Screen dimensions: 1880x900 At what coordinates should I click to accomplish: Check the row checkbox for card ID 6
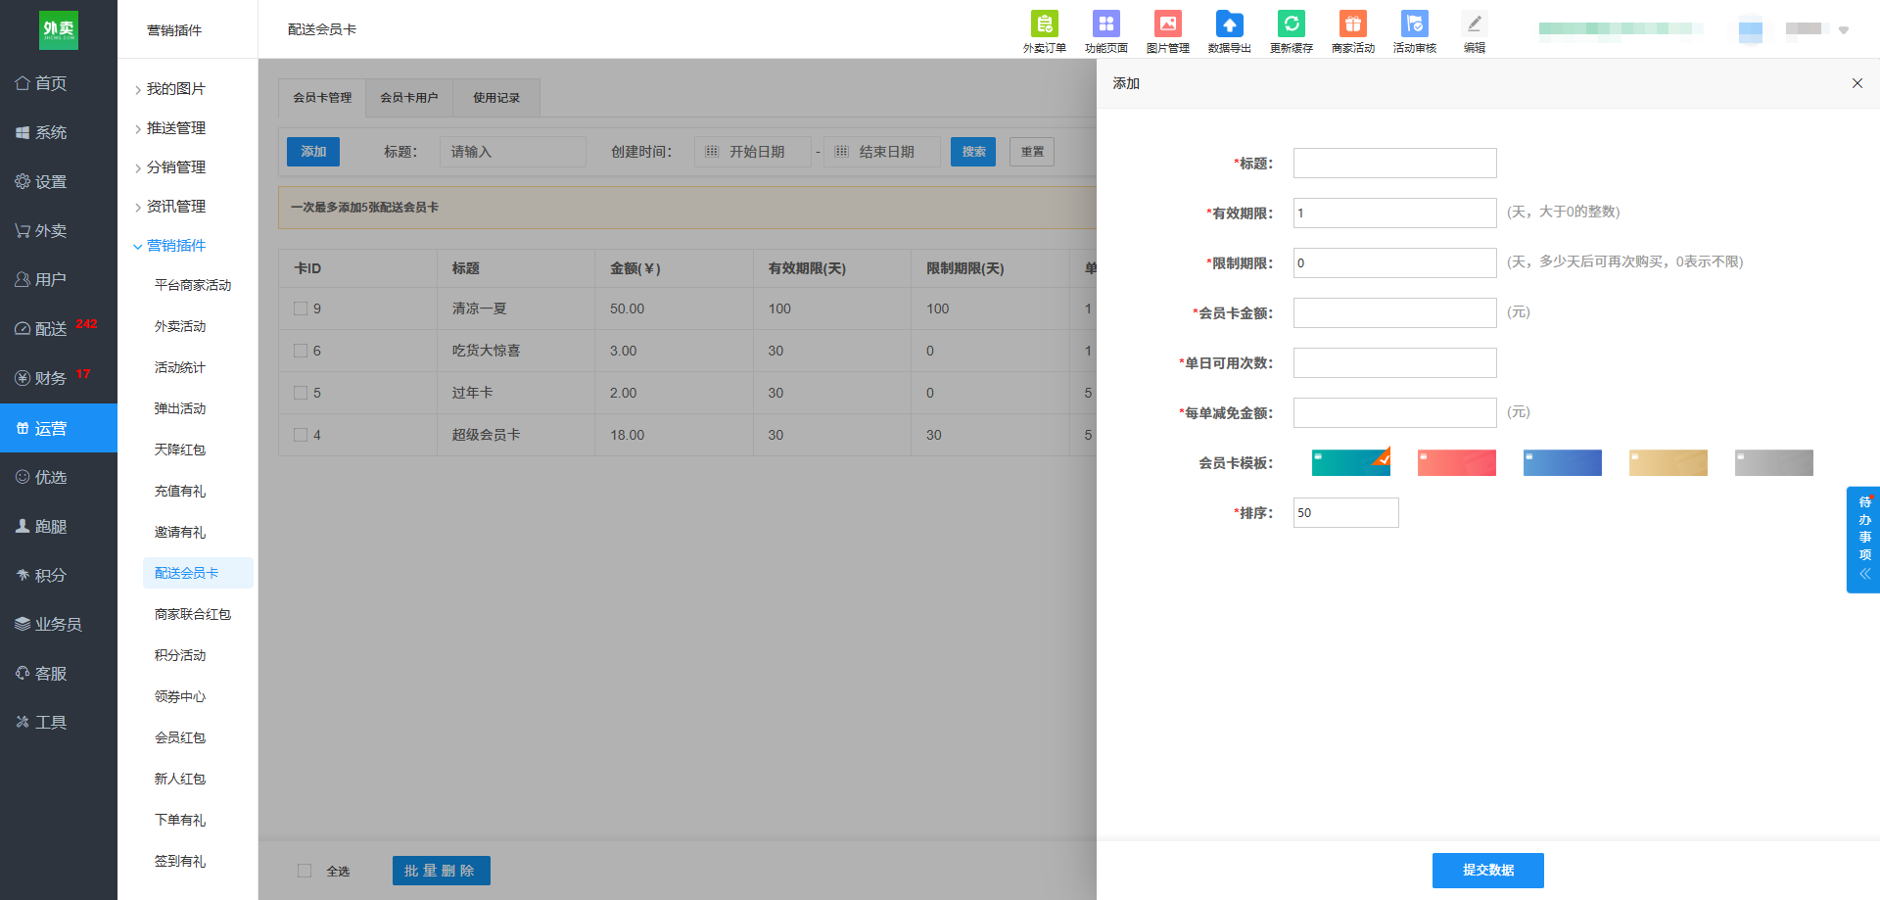301,351
